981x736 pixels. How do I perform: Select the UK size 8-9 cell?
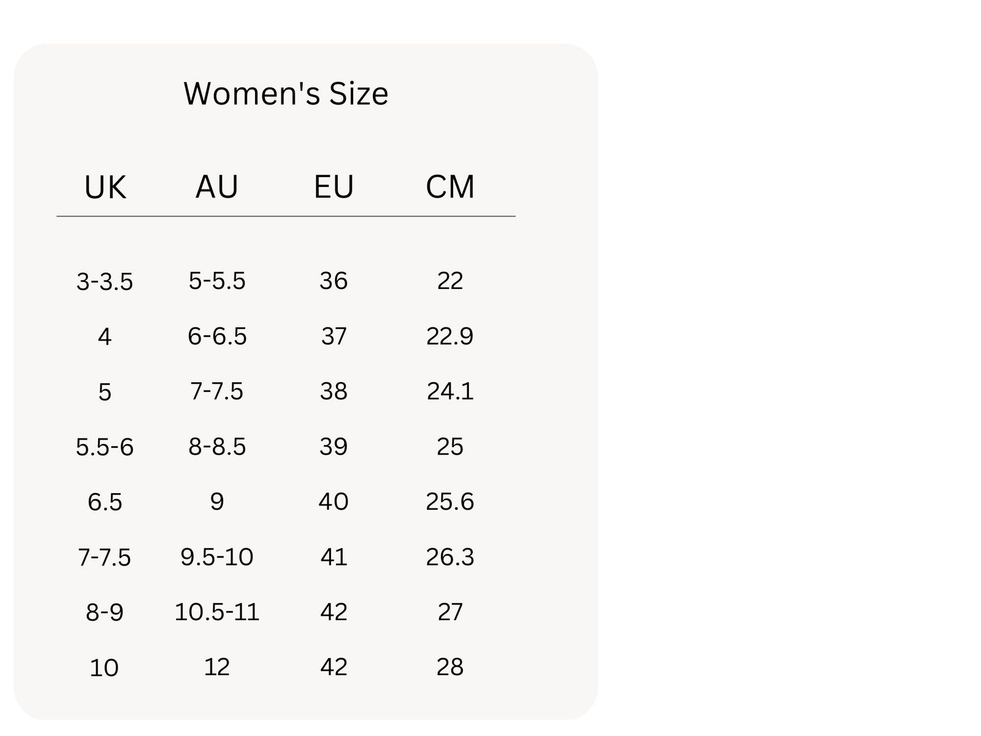pyautogui.click(x=105, y=612)
